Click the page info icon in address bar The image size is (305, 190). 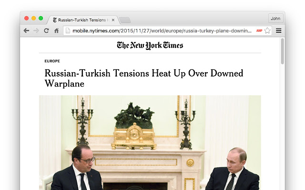68,30
